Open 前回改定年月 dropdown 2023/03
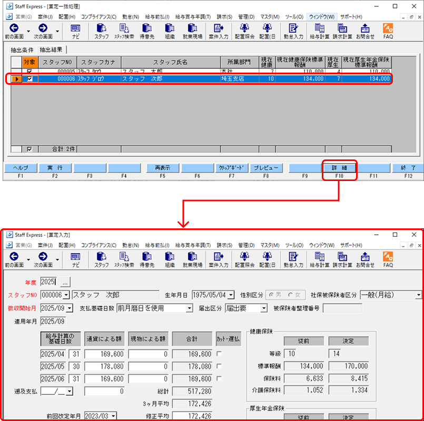 point(114,416)
